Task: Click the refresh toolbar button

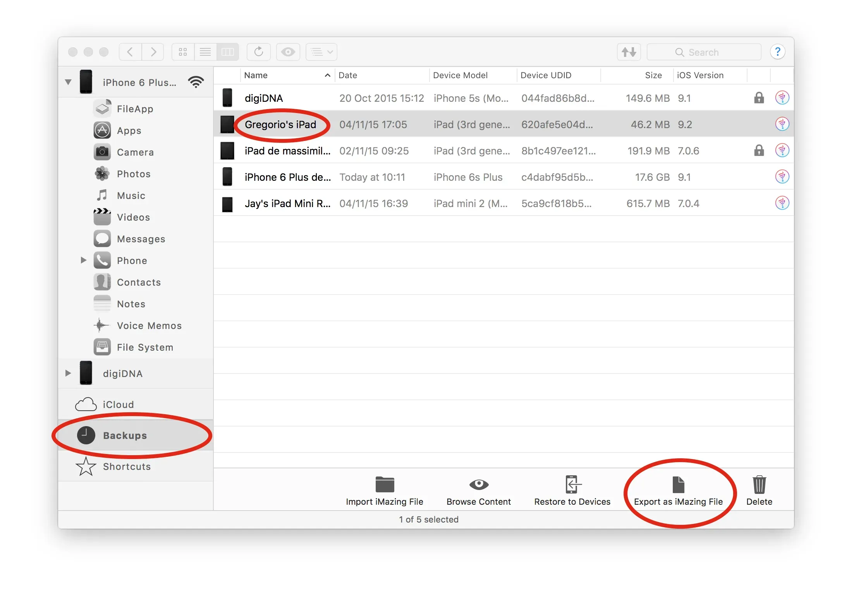Action: [259, 52]
